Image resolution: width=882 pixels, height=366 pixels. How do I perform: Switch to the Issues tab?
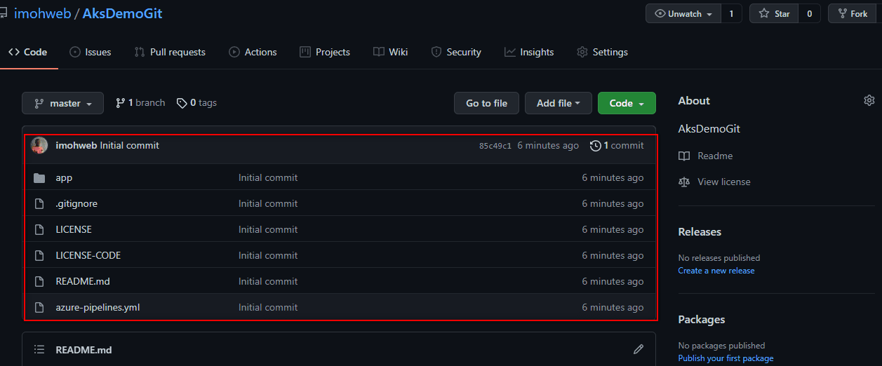(x=91, y=52)
